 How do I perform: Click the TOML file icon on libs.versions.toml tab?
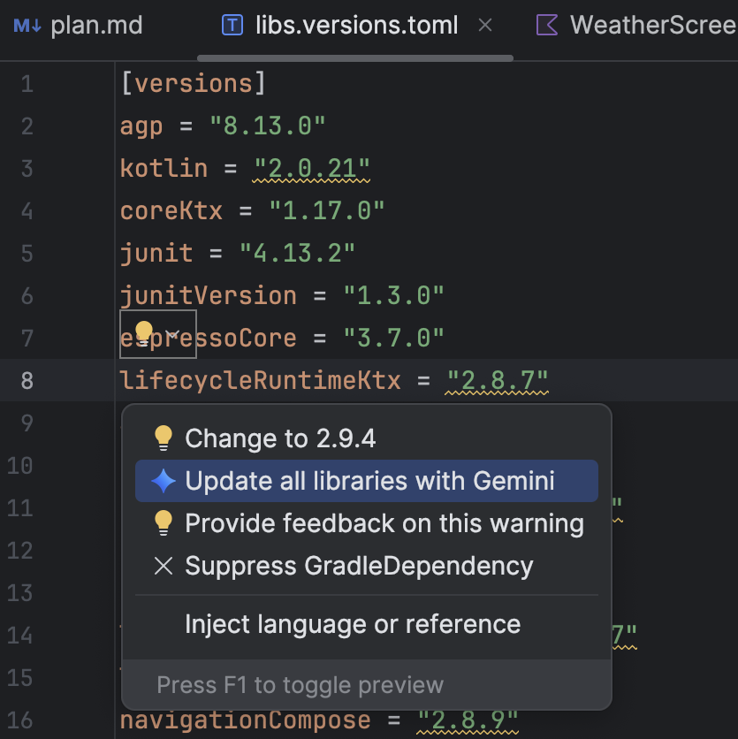point(232,25)
